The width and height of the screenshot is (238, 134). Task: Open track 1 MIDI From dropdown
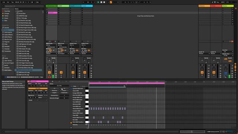click(52, 45)
